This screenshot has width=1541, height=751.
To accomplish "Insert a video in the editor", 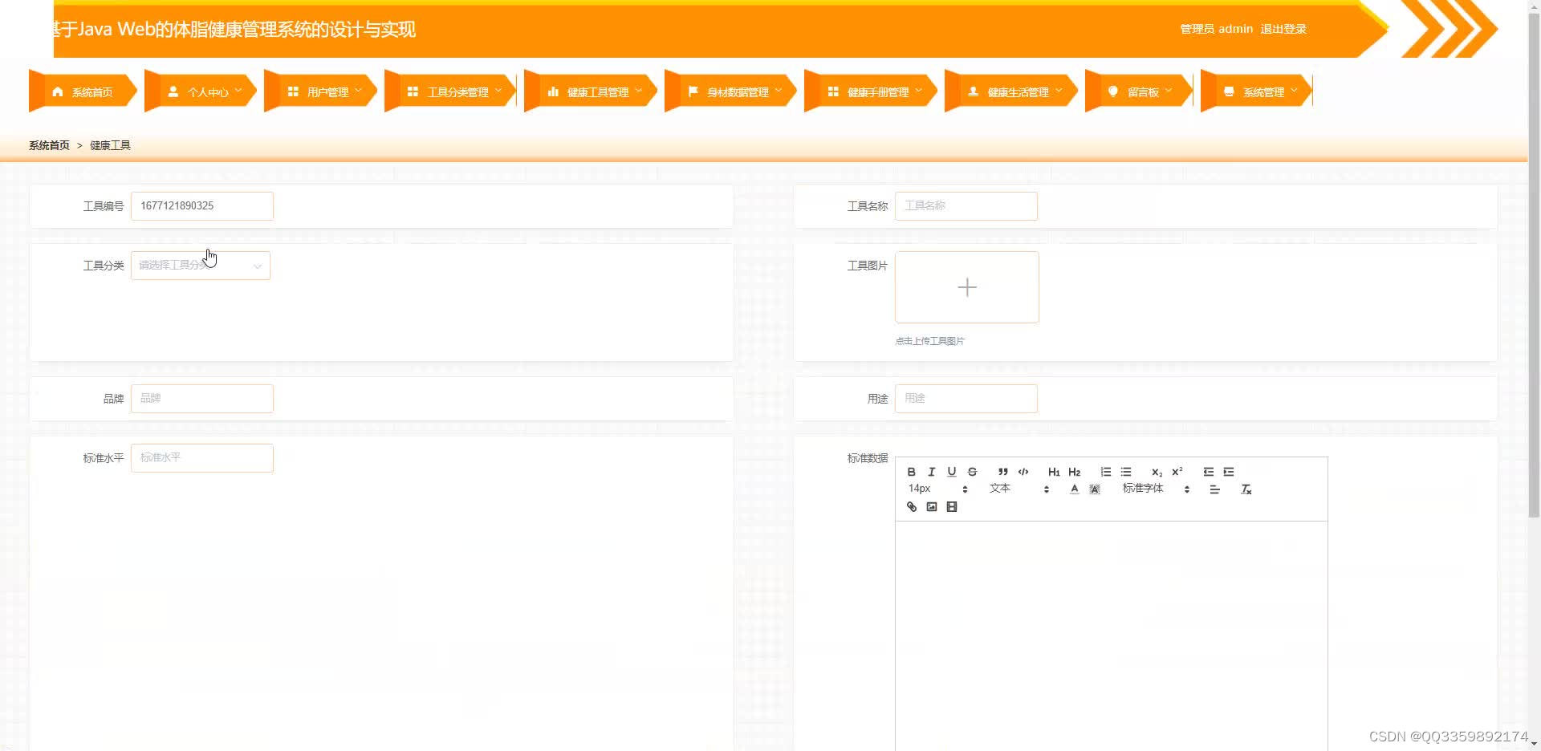I will [x=952, y=507].
